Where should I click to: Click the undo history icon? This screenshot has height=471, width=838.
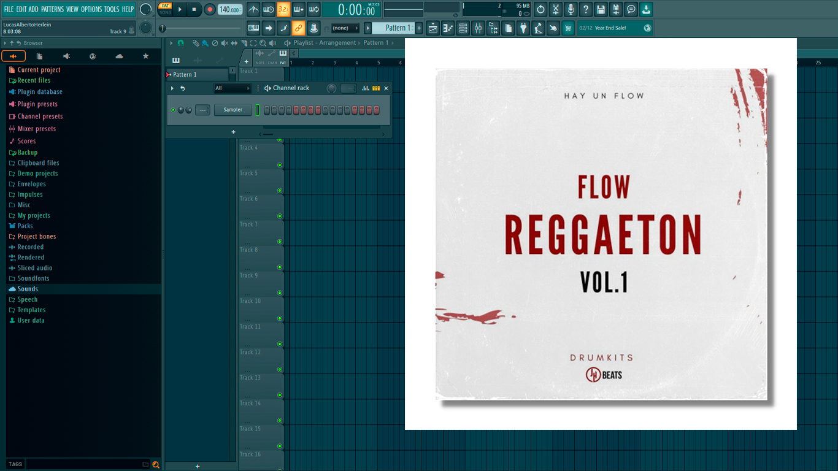coord(540,9)
